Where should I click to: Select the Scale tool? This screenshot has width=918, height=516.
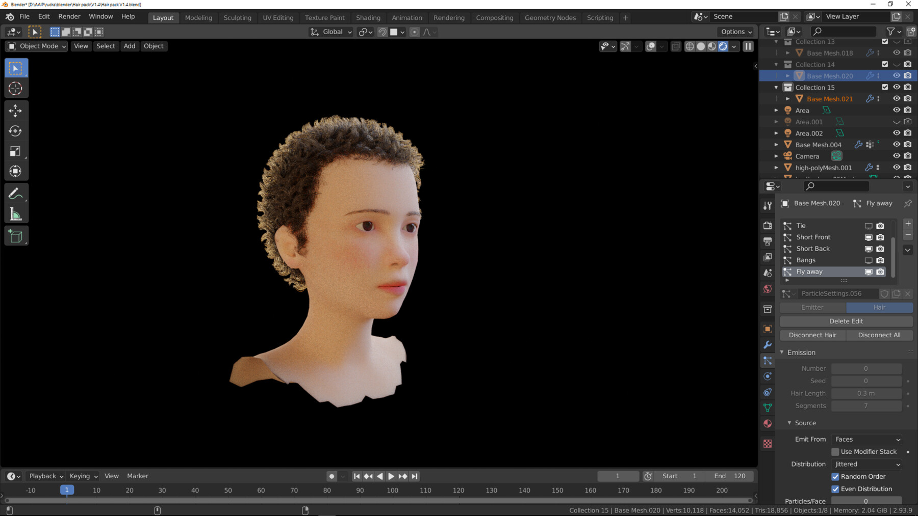tap(16, 151)
